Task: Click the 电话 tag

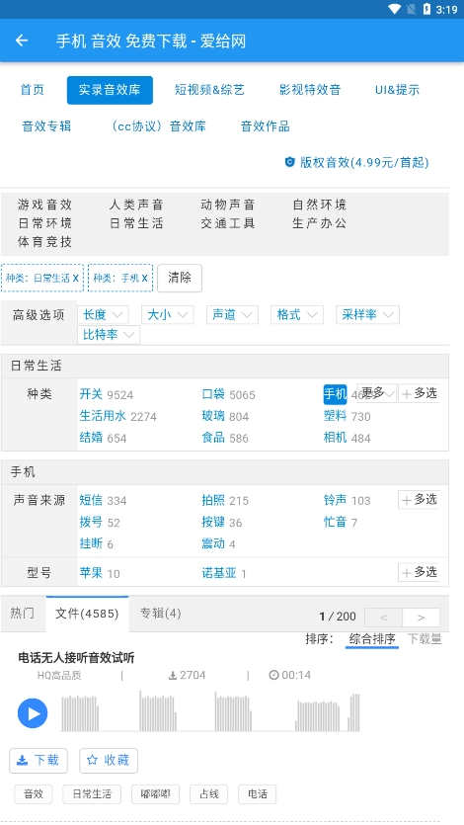Action: tap(257, 794)
